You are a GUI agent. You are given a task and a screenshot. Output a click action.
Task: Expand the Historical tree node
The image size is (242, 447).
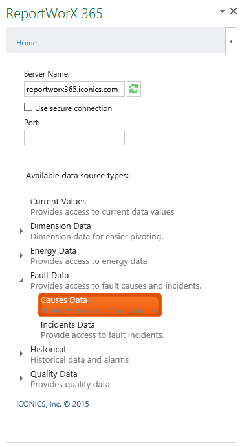[21, 354]
